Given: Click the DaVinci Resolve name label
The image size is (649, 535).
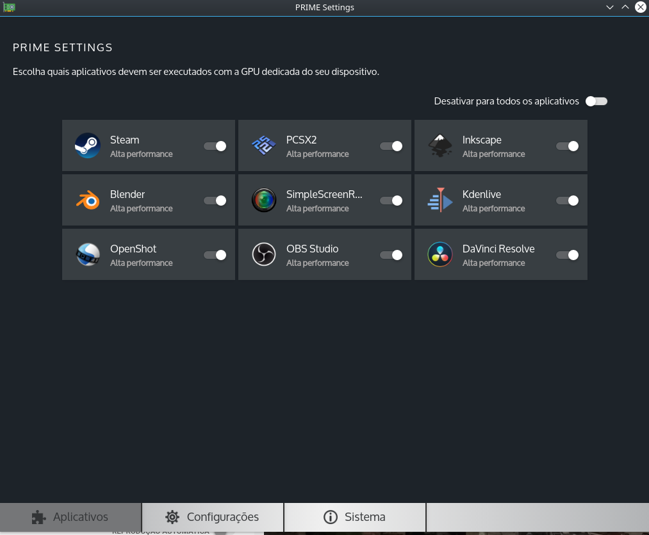Looking at the screenshot, I should pyautogui.click(x=498, y=249).
